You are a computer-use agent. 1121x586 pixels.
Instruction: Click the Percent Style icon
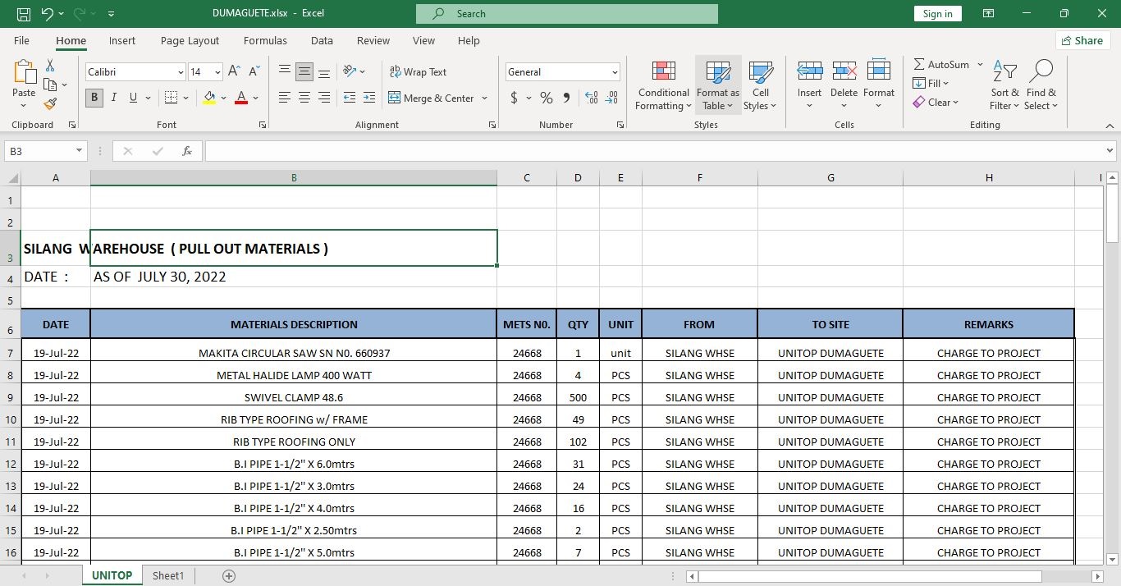coord(546,98)
